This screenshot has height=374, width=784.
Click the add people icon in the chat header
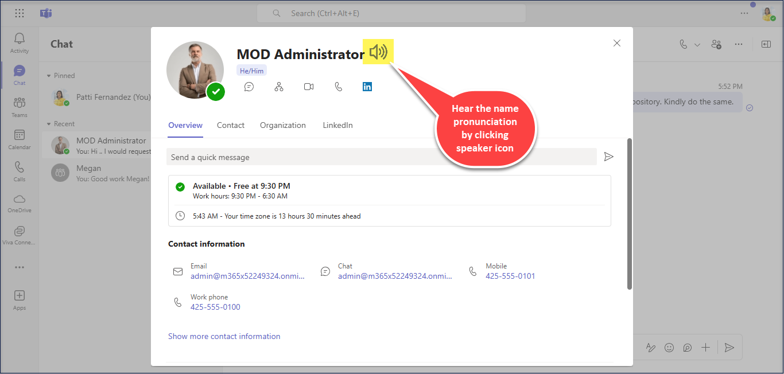[716, 44]
